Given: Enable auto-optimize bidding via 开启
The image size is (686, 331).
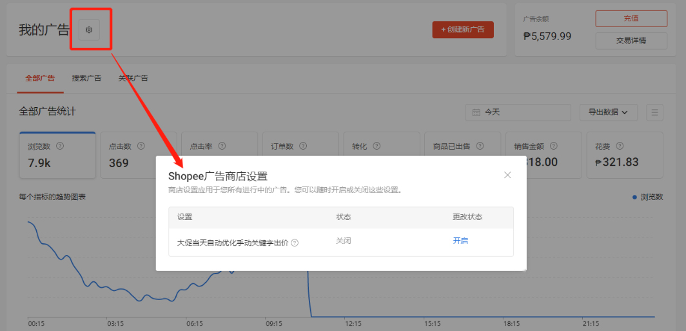Looking at the screenshot, I should [x=460, y=241].
